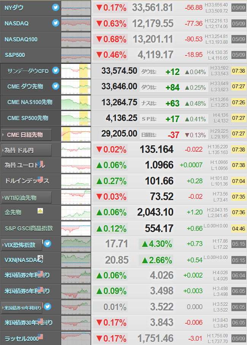Open the CME NAS100先物 mini chart
The width and height of the screenshot is (247, 345).
(x=76, y=102)
